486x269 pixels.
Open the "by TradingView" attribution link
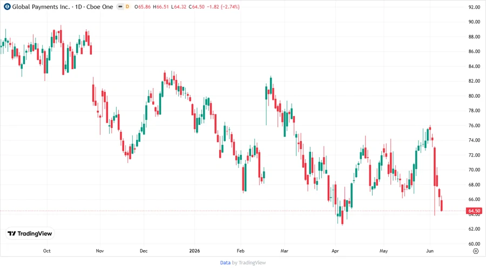pyautogui.click(x=249, y=263)
